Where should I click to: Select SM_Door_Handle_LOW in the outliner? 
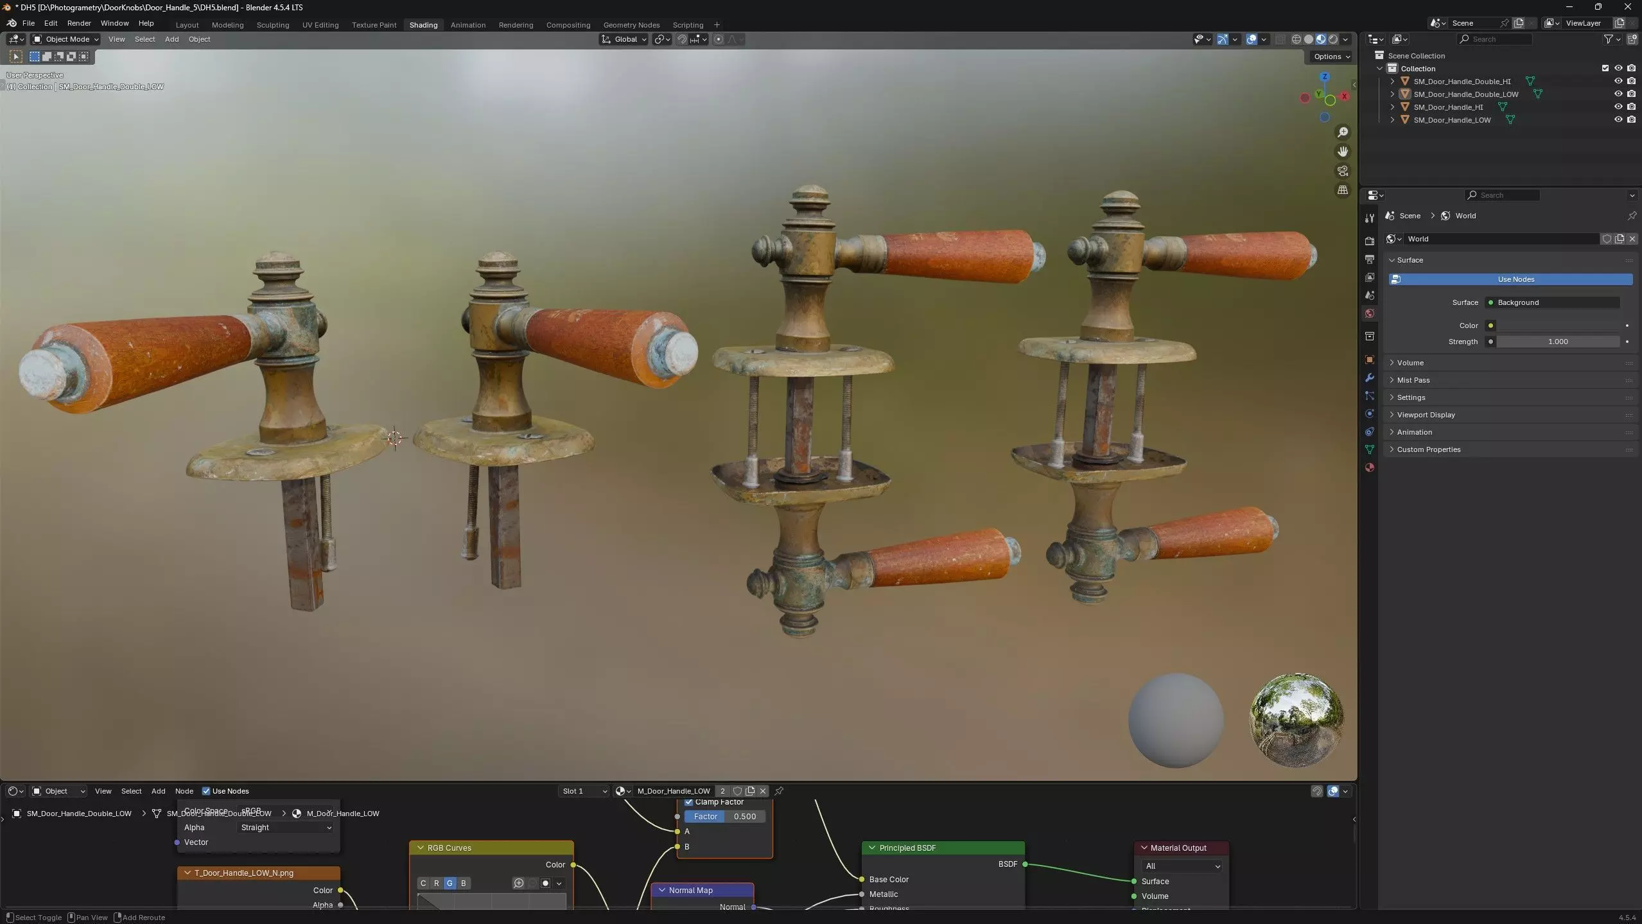[x=1451, y=120]
